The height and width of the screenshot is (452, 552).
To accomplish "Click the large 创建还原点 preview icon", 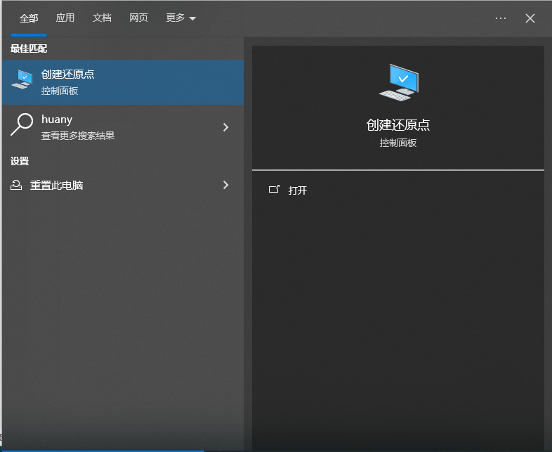I will point(399,82).
